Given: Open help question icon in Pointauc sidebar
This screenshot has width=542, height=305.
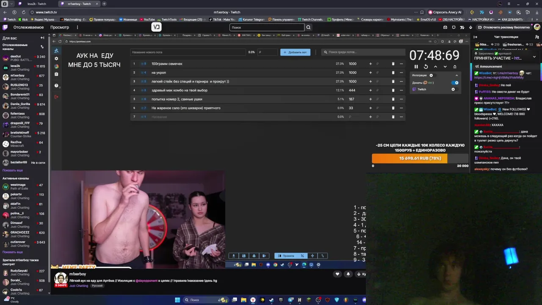Looking at the screenshot, I should (56, 86).
